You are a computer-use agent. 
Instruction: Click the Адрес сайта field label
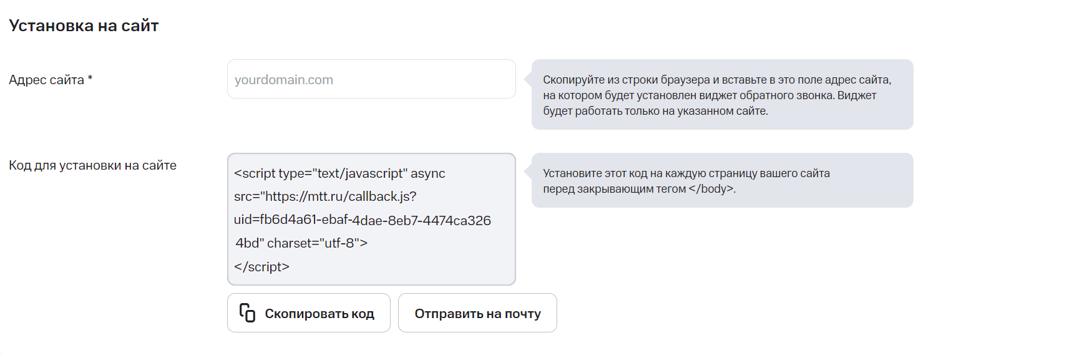click(x=46, y=80)
